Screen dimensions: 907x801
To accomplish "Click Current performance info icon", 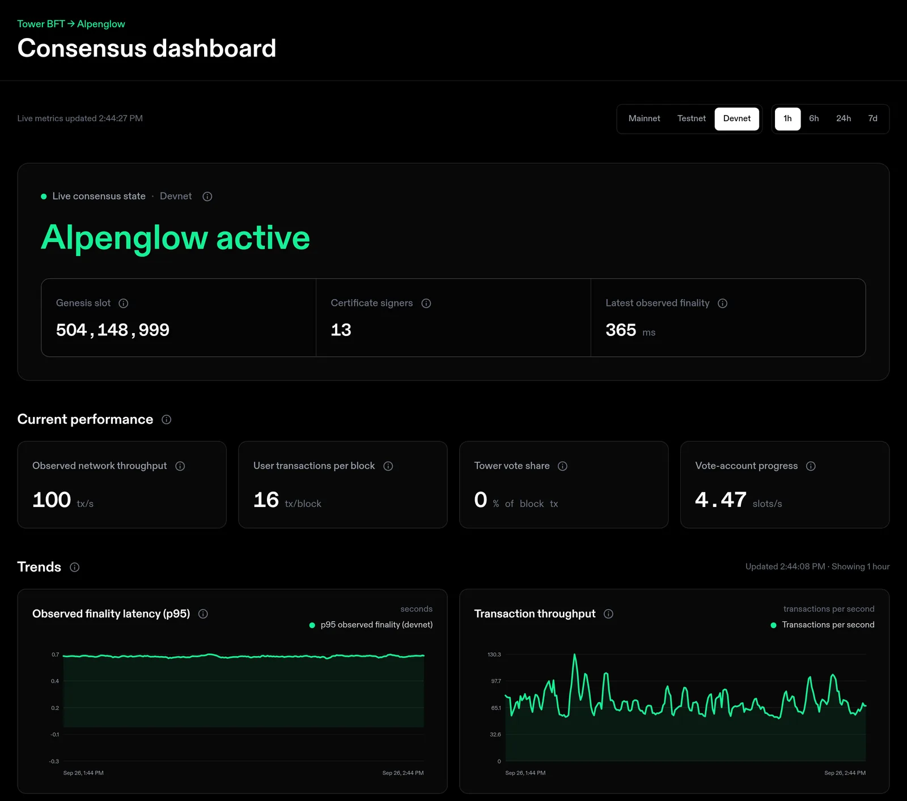I will tap(167, 420).
